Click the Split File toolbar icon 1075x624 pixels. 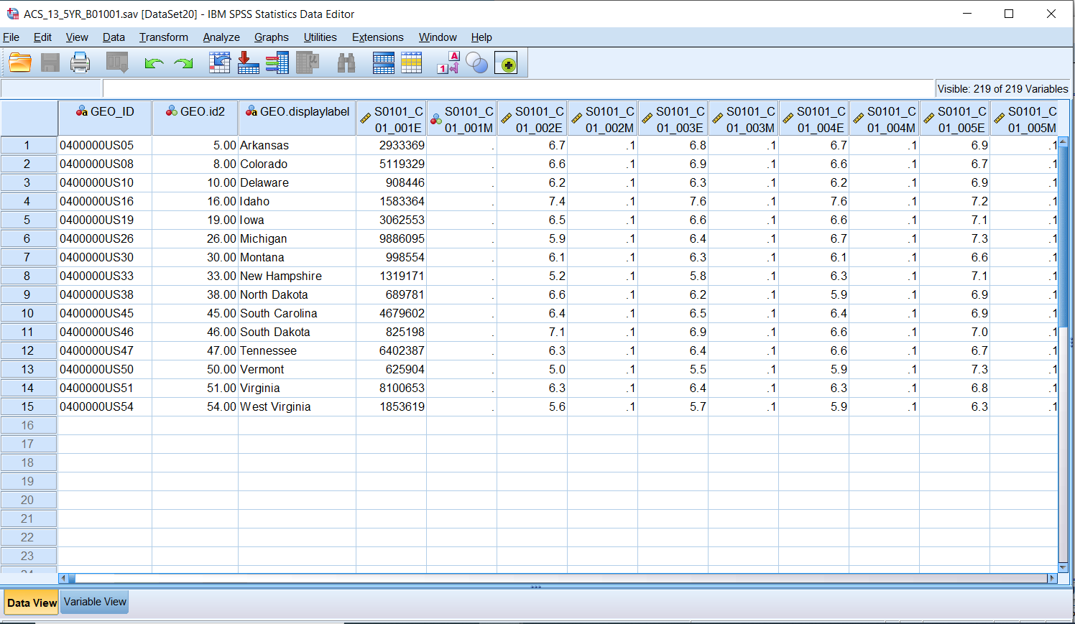(x=383, y=63)
